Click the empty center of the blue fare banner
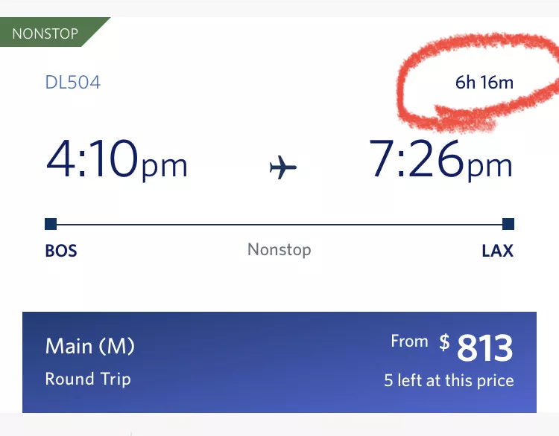This screenshot has height=436, width=559. (x=268, y=362)
